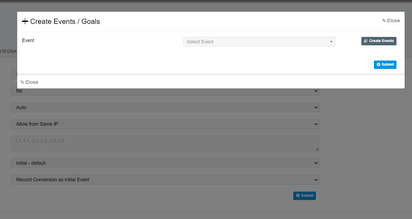Viewport: 412px width, 219px height.
Task: Click the 'Event' field label
Action: click(28, 40)
